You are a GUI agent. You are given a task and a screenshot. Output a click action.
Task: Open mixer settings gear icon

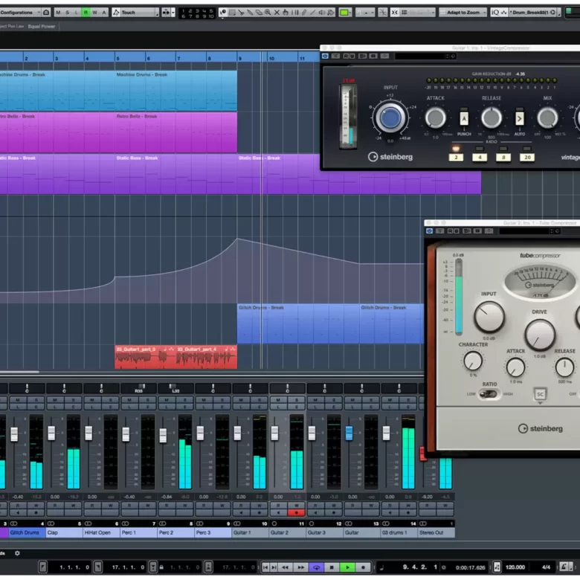pyautogui.click(x=17, y=553)
